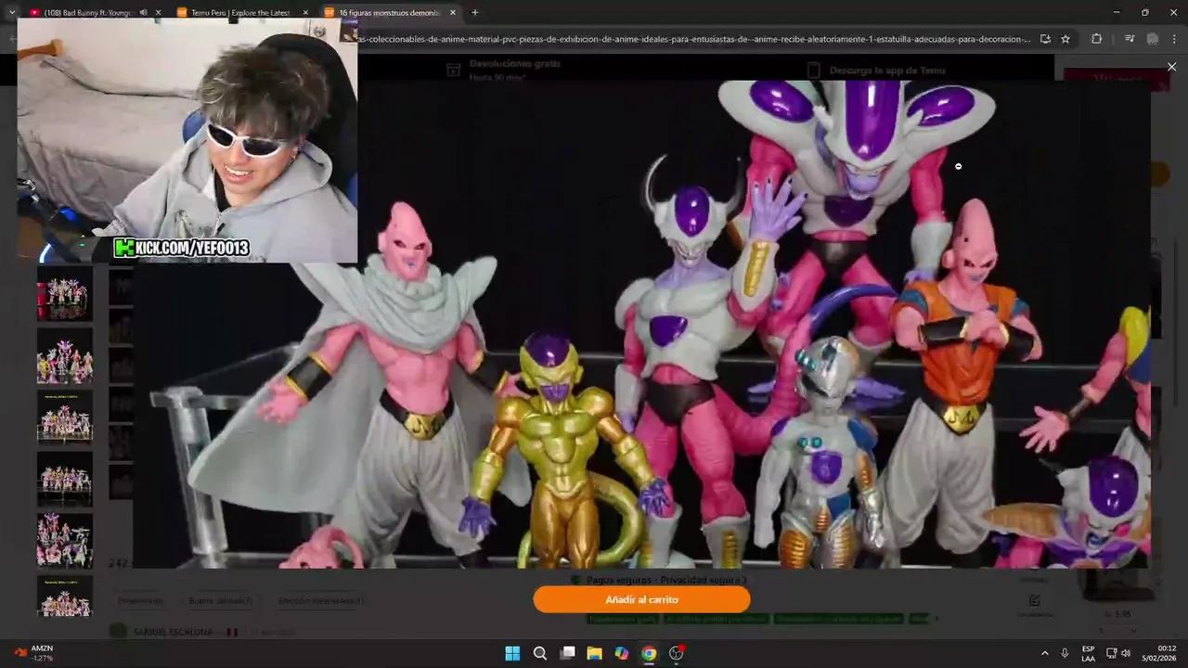Open the Chrome extensions puzzle icon
Image resolution: width=1188 pixels, height=668 pixels.
[x=1096, y=39]
